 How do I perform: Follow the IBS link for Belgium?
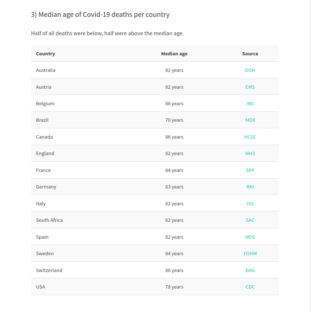tap(250, 104)
